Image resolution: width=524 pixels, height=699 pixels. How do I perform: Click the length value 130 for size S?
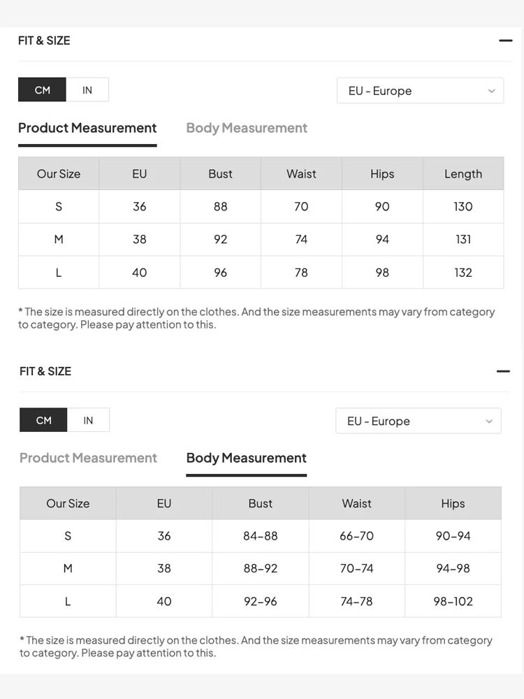click(x=463, y=206)
